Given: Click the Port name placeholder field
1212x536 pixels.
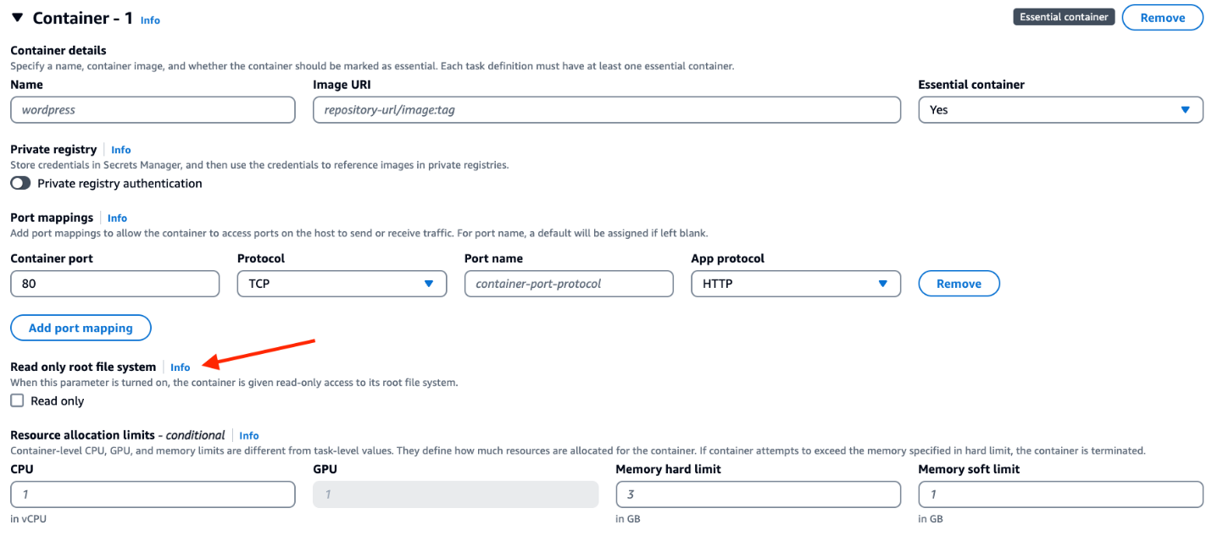Looking at the screenshot, I should (568, 284).
